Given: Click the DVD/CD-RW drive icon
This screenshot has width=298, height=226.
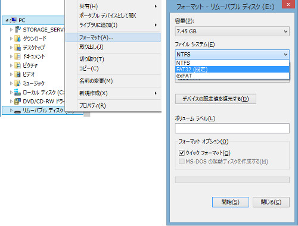Looking at the screenshot, I should click(18, 101).
